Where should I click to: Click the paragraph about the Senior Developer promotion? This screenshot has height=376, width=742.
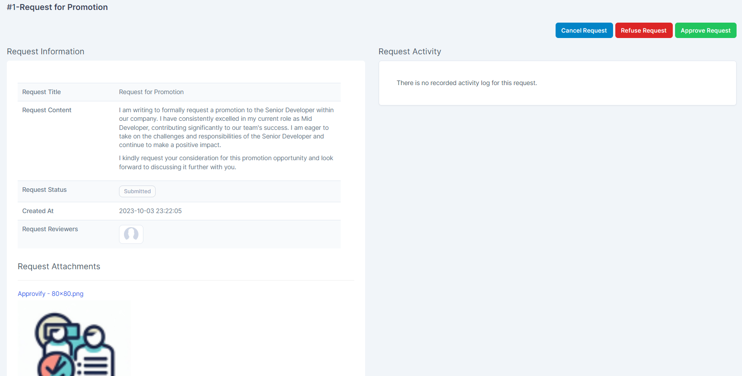(226, 128)
